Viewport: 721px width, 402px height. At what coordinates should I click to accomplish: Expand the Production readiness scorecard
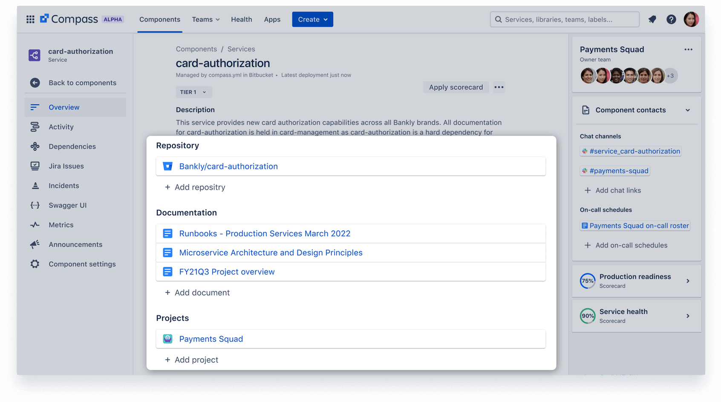tap(688, 281)
